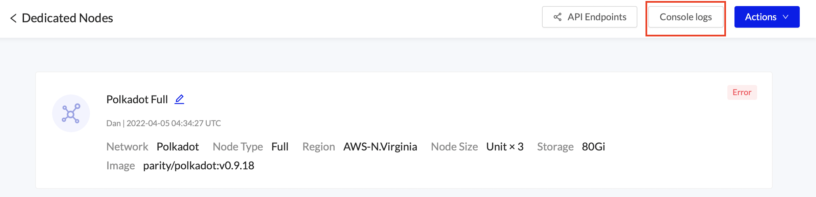Click the round node network avatar icon
The width and height of the screenshot is (816, 197).
71,113
